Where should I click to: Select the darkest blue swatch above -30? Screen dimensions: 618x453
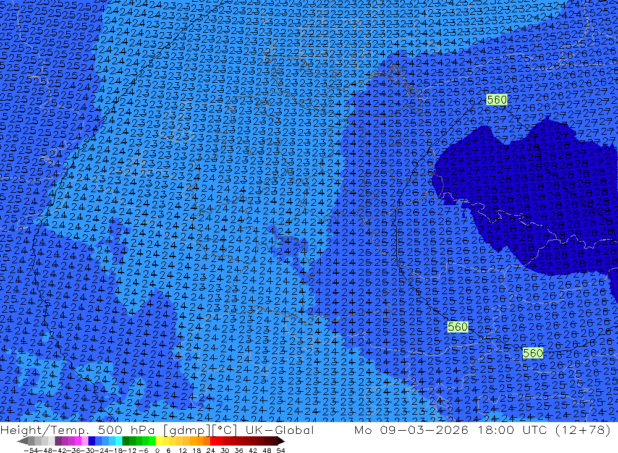pos(92,441)
